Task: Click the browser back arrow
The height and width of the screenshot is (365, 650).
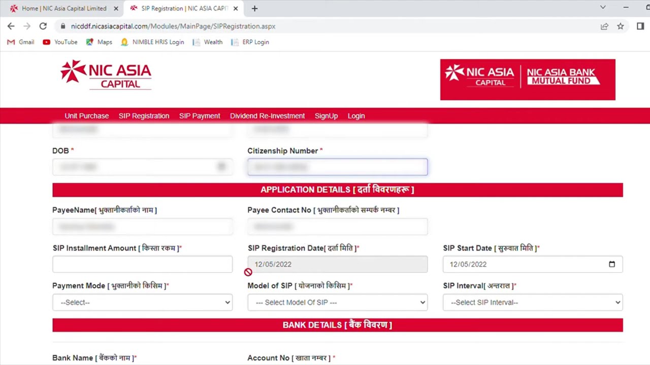Action: coord(11,26)
